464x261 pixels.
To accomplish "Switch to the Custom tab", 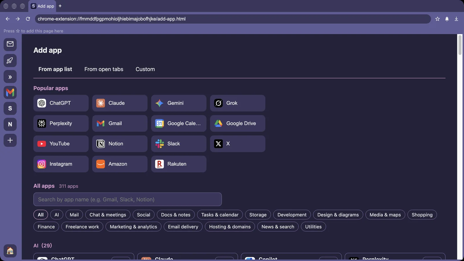I will (x=145, y=69).
